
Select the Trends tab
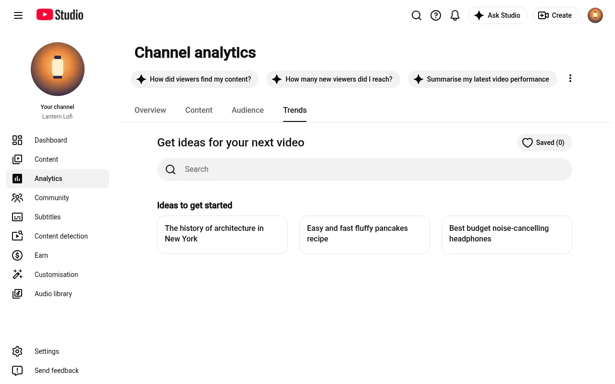[x=295, y=110]
